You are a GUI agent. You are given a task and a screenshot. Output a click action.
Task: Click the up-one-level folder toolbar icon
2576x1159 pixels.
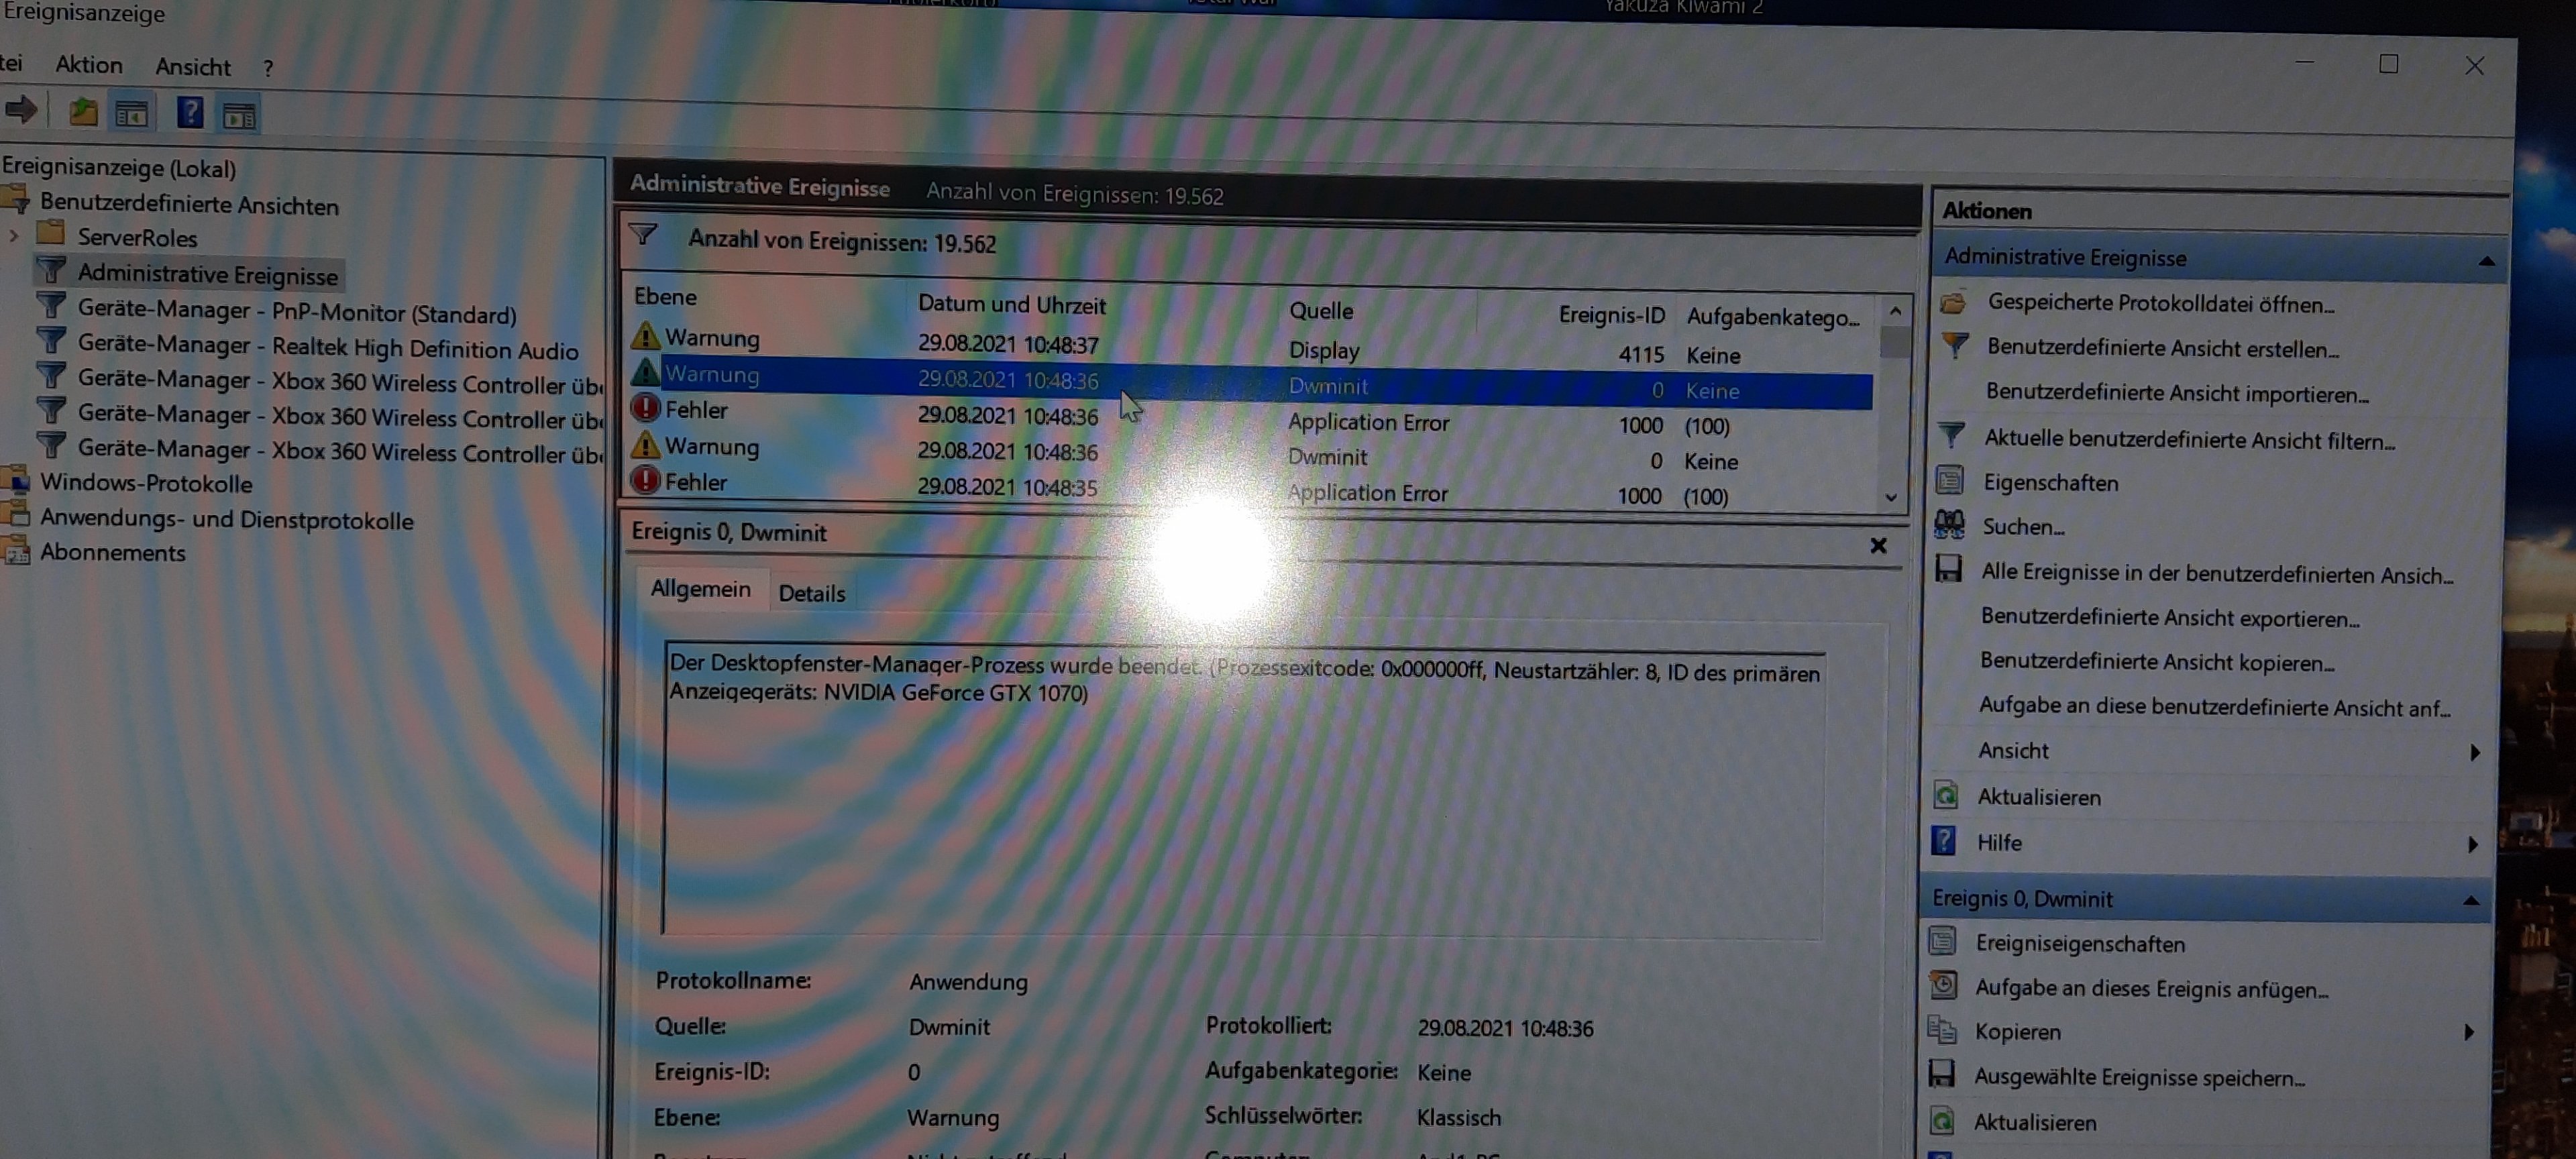83,112
